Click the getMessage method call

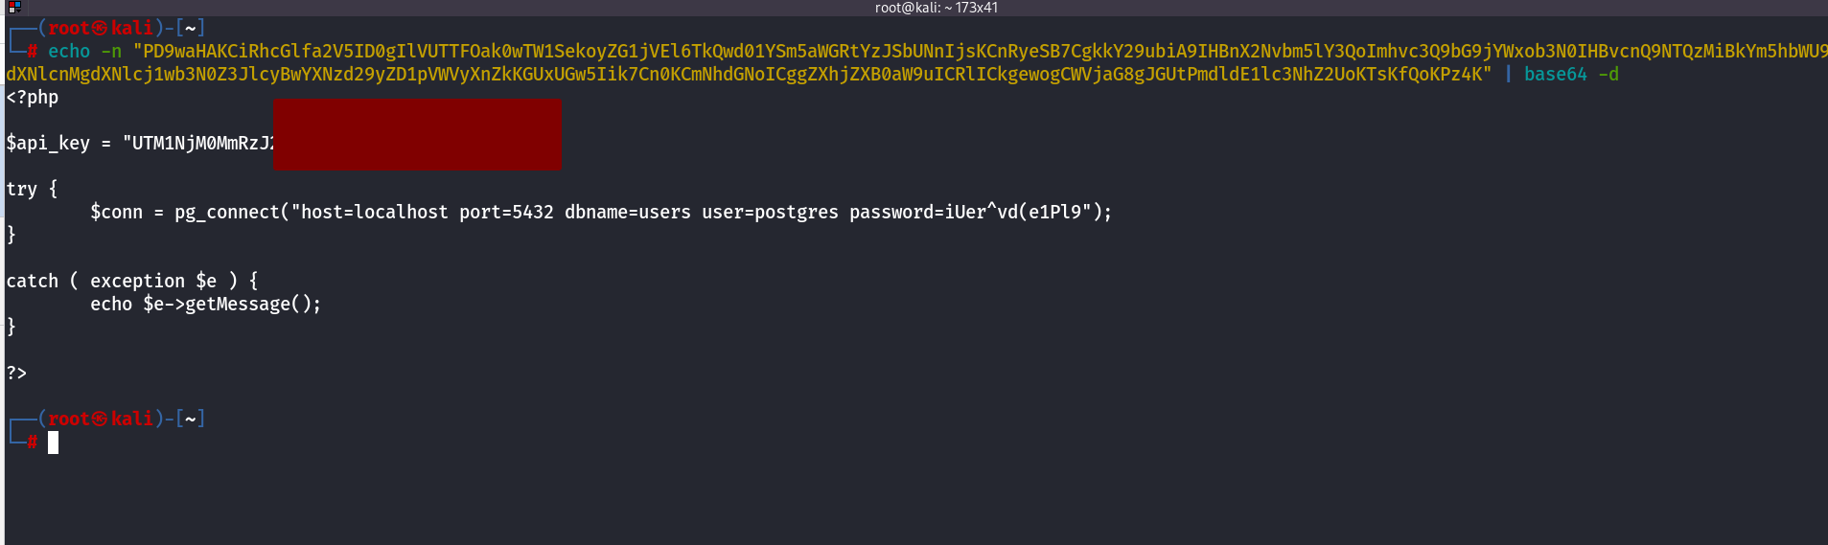pos(238,305)
